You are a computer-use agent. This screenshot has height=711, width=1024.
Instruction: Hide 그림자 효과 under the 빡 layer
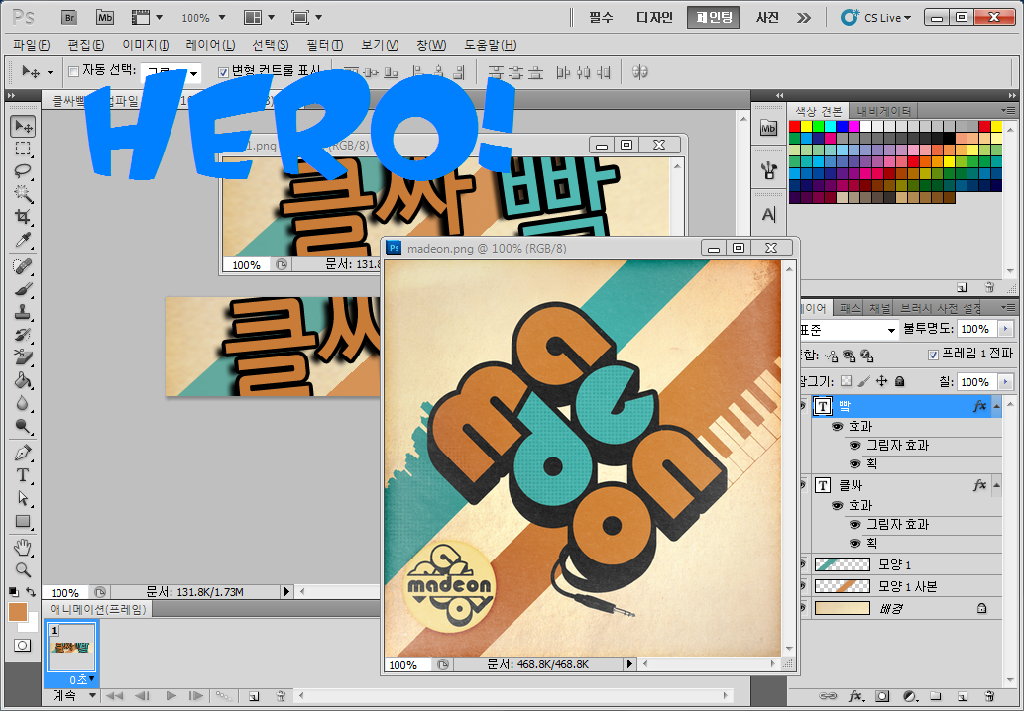854,445
